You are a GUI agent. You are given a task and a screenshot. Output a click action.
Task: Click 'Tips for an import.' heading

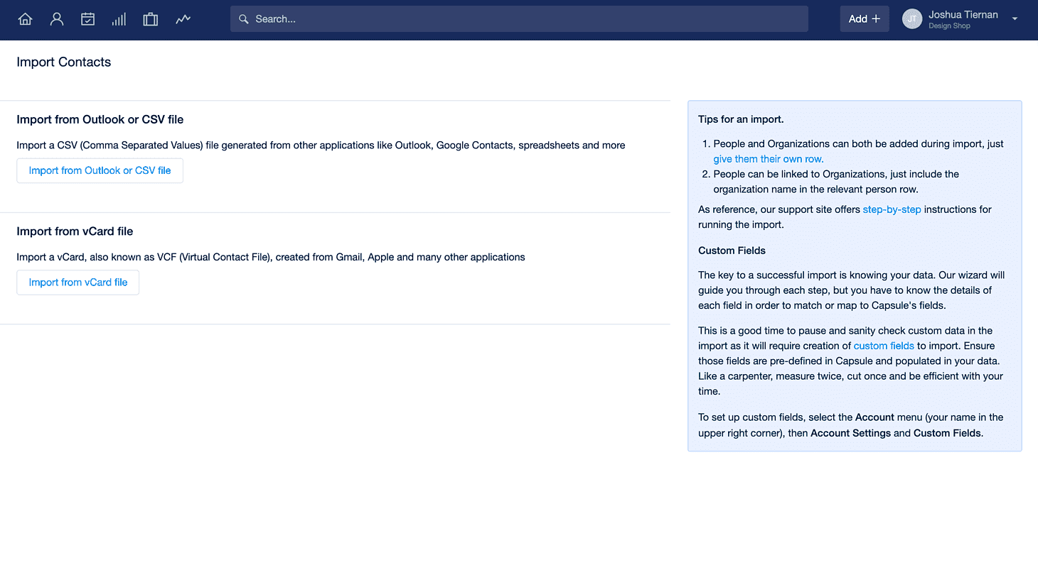coord(741,119)
